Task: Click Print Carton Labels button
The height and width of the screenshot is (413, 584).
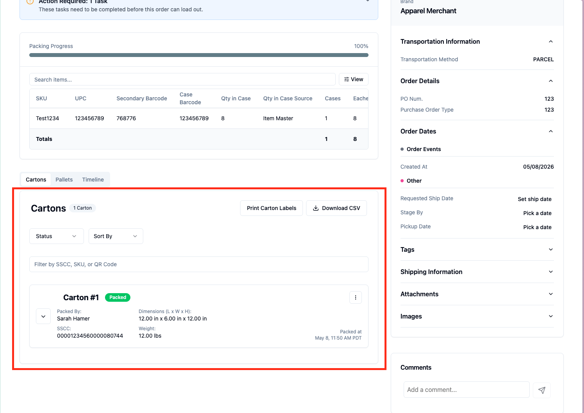Action: click(x=271, y=208)
